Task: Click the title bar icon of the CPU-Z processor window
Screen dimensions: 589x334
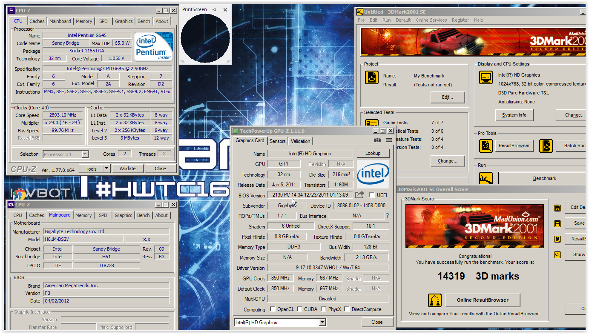Action: pos(11,10)
